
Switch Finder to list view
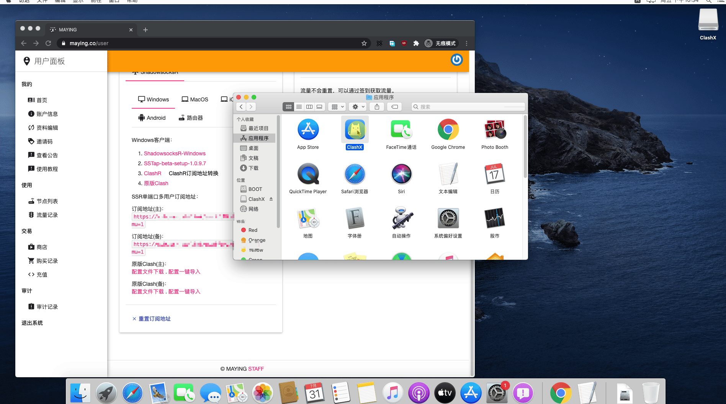[299, 107]
